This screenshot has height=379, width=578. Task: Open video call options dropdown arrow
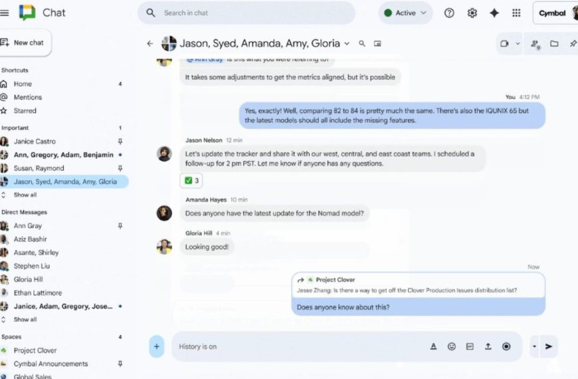[518, 43]
